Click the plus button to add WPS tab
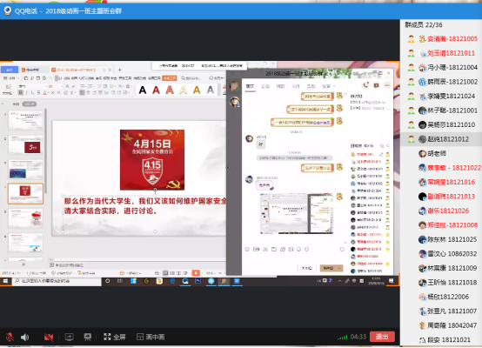The image size is (482, 348). click(120, 70)
